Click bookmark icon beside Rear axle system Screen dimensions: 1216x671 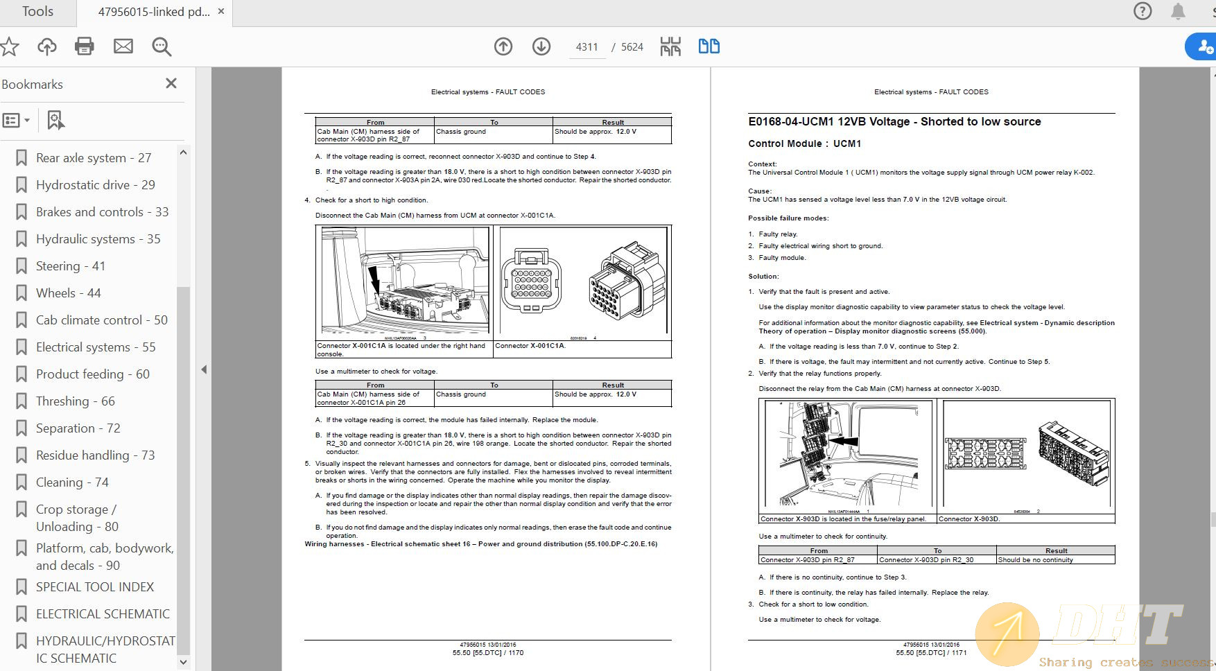click(x=21, y=158)
